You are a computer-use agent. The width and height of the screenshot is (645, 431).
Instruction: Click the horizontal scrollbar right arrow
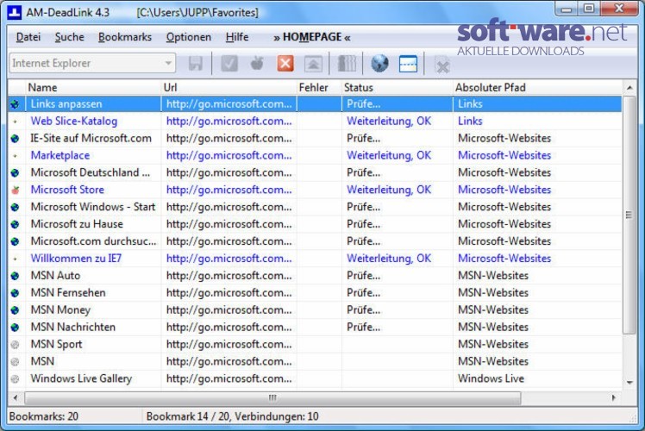(x=614, y=397)
